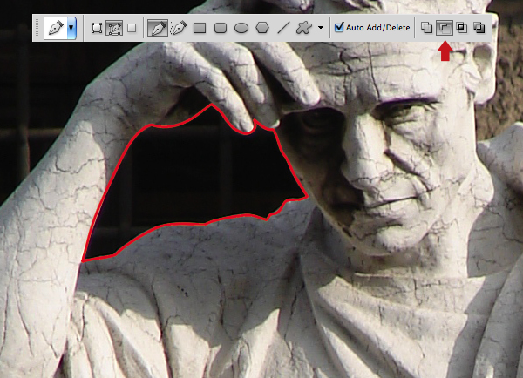Select the Shape layers mode icon
The height and width of the screenshot is (378, 523).
coord(97,28)
